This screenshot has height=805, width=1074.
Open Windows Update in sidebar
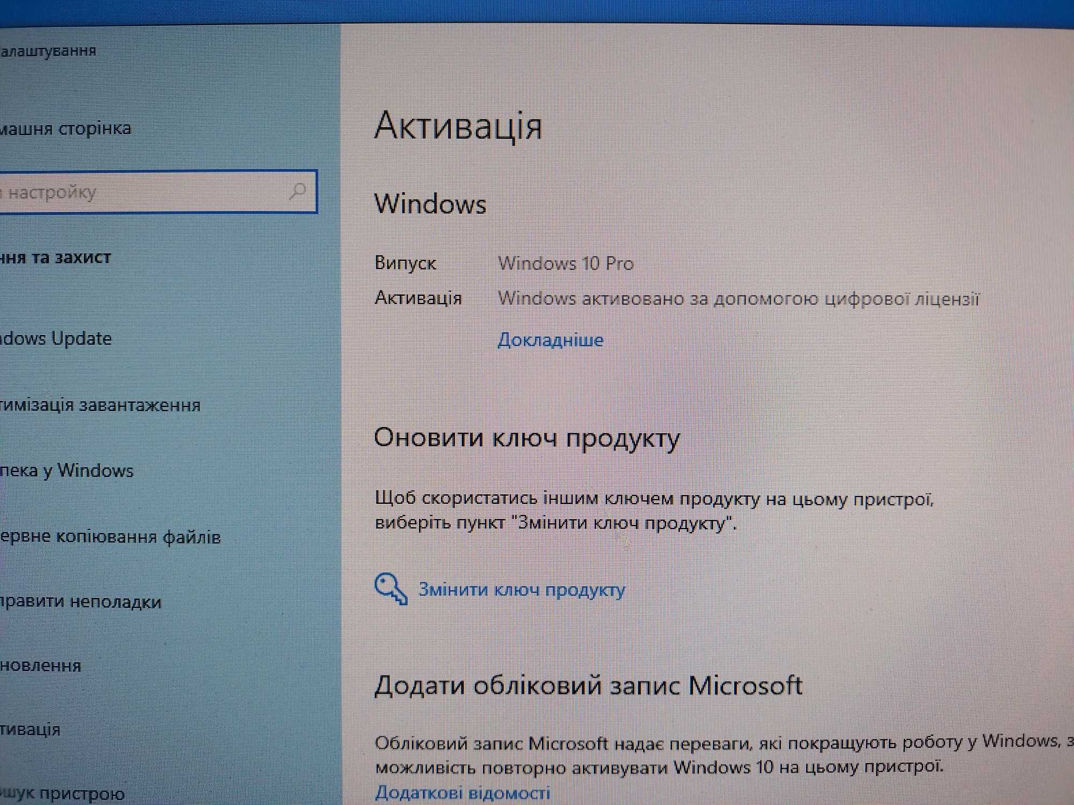56,339
